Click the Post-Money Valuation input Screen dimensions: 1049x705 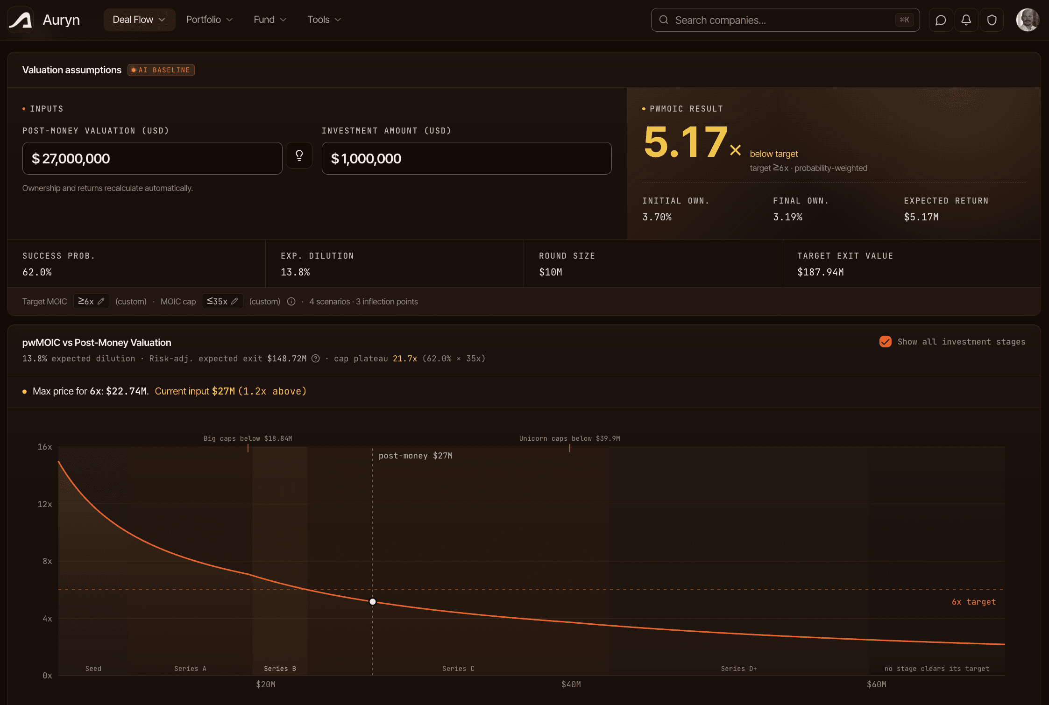click(x=152, y=158)
